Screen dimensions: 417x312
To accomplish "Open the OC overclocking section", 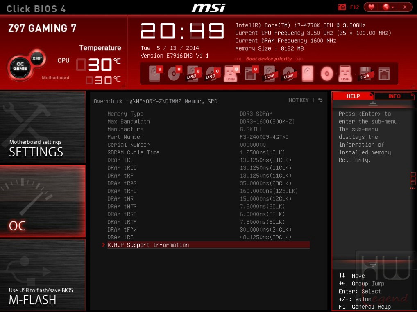I will coord(43,201).
